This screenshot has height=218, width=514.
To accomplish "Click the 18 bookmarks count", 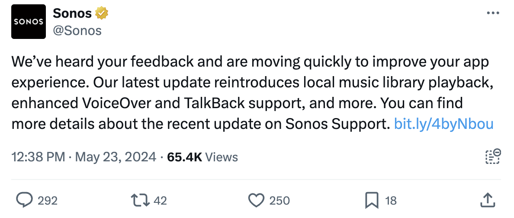I will [x=391, y=200].
